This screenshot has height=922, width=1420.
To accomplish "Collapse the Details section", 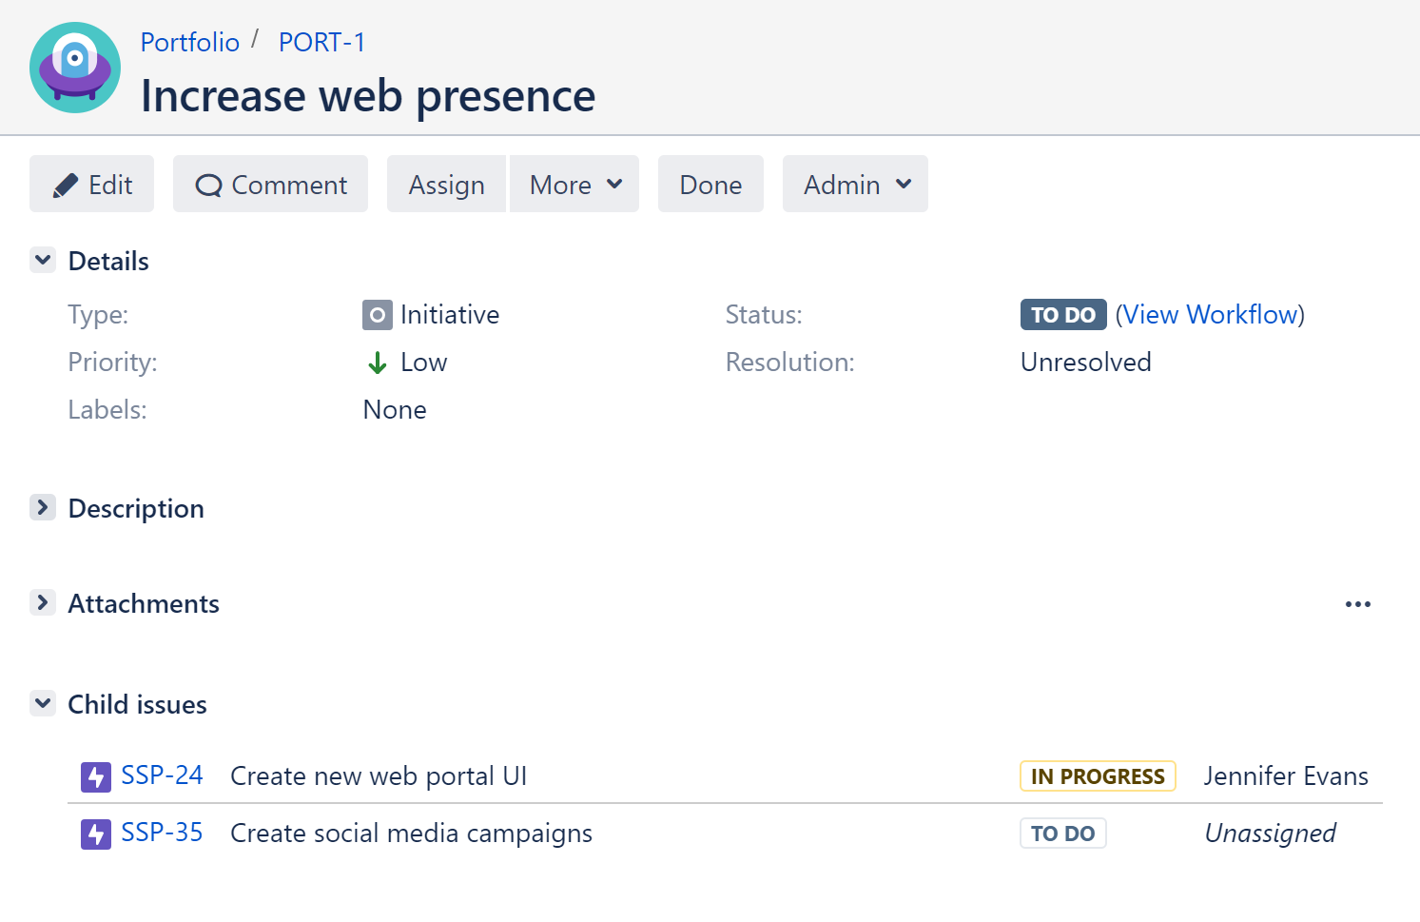I will [x=43, y=260].
